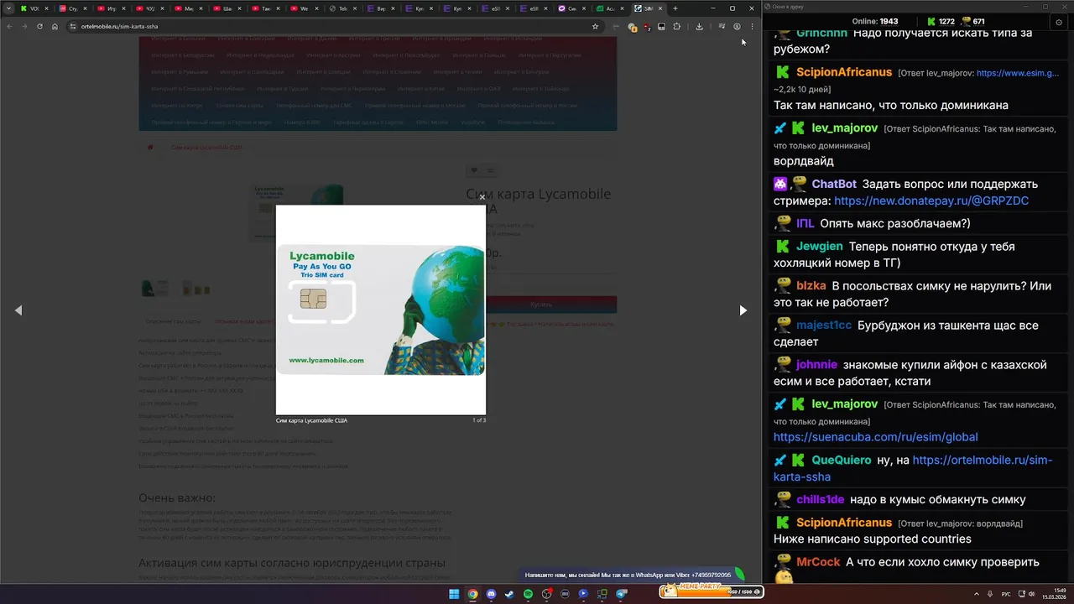Open the browser home page
This screenshot has width=1074, height=604.
pyautogui.click(x=55, y=26)
